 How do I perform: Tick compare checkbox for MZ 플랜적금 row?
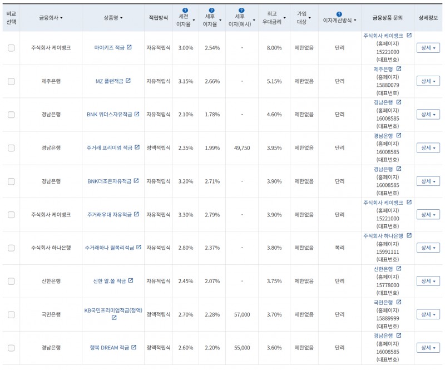click(x=11, y=81)
